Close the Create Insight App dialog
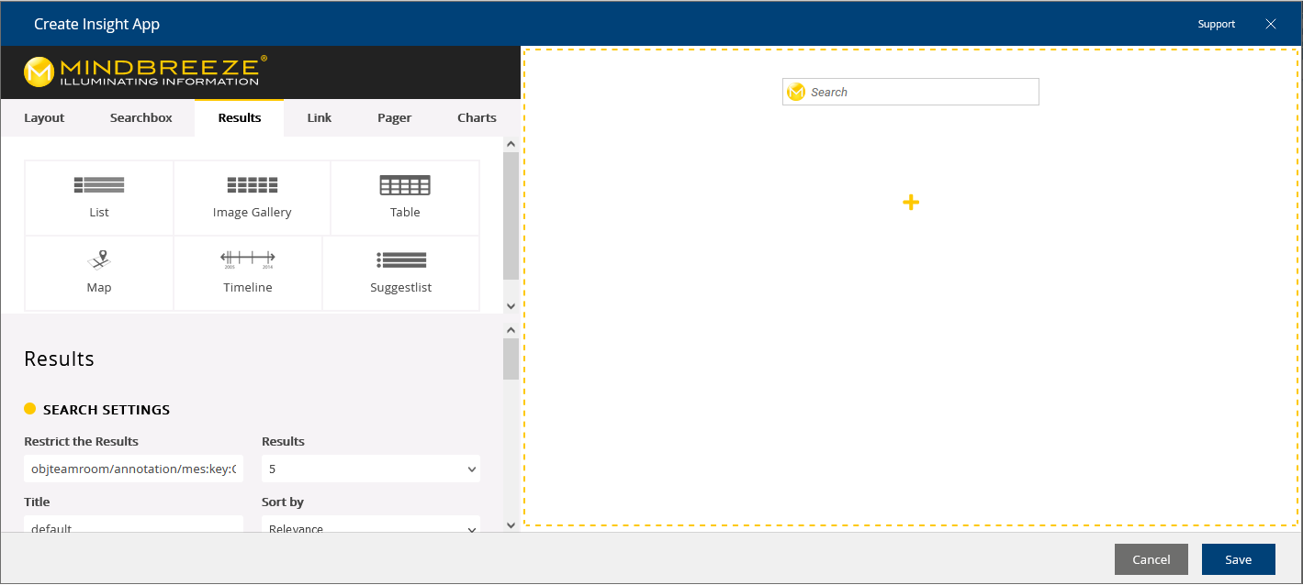The image size is (1303, 585). coord(1271,24)
